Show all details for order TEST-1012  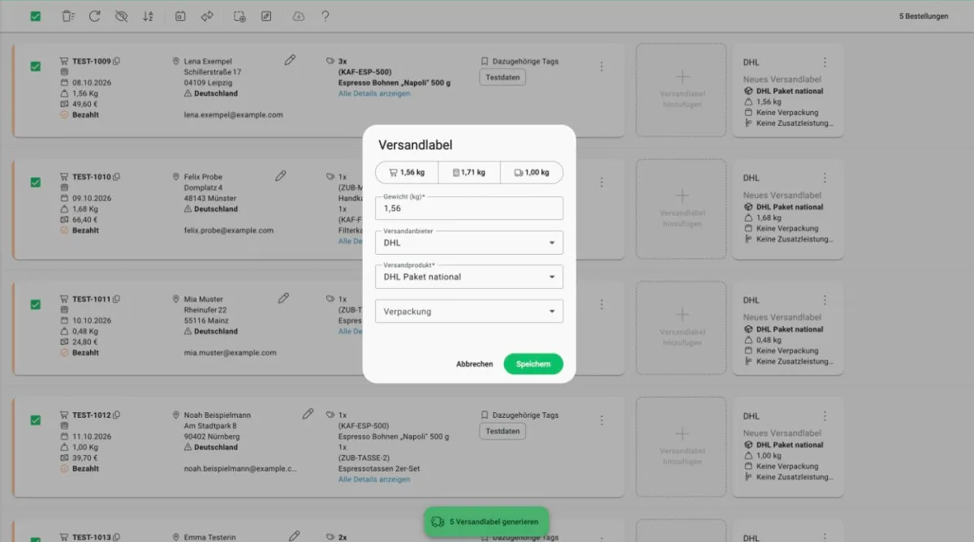374,480
